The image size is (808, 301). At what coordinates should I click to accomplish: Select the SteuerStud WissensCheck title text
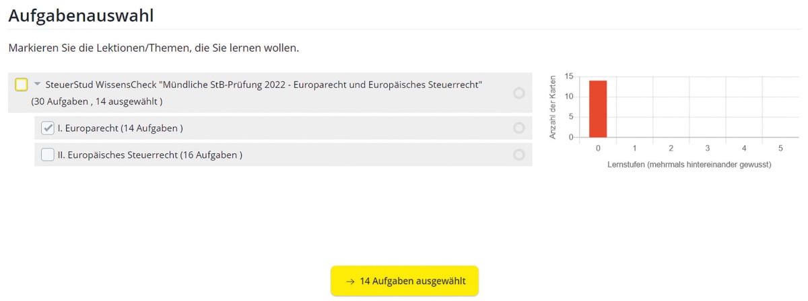coord(263,85)
